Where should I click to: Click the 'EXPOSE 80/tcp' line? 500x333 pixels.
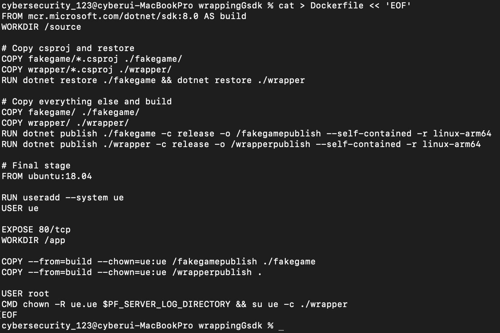(36, 230)
